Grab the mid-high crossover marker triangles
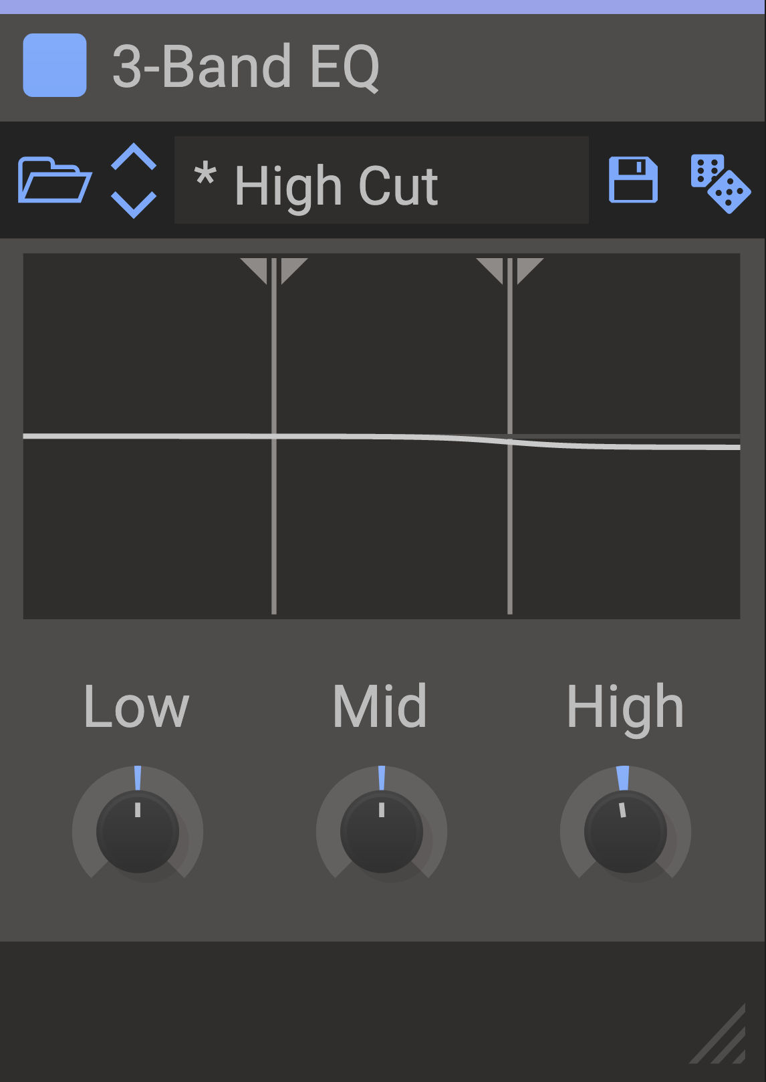The width and height of the screenshot is (766, 1082). point(510,269)
